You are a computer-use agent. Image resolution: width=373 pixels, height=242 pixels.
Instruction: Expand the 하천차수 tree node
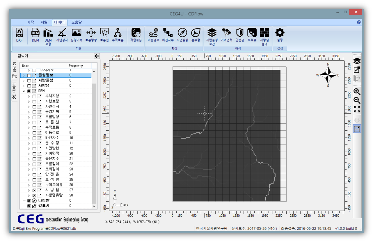click(29, 138)
